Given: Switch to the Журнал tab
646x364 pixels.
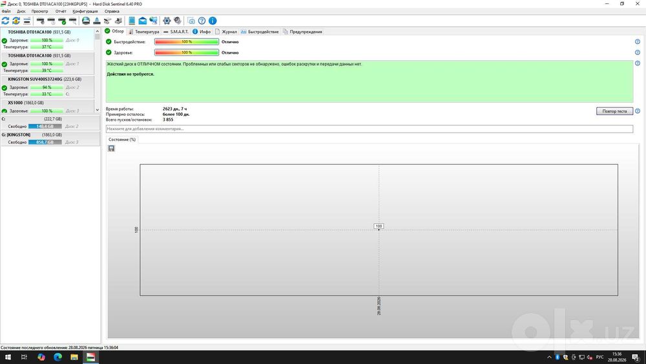Looking at the screenshot, I should [x=226, y=32].
